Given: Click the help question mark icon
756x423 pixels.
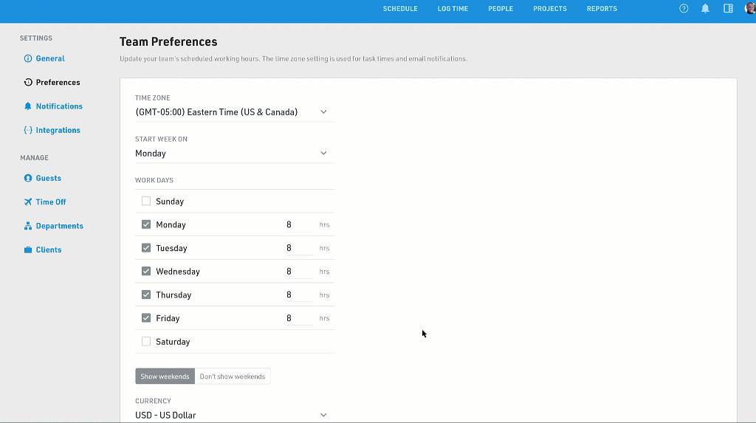Looking at the screenshot, I should 684,9.
